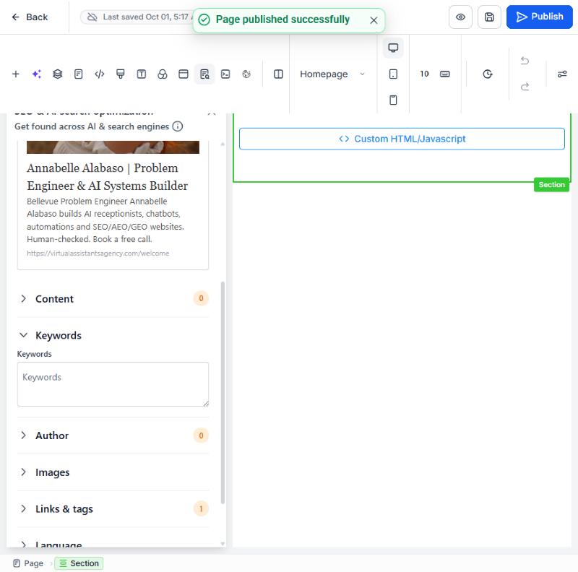
Task: Click the SEO preview page title
Action: [107, 177]
